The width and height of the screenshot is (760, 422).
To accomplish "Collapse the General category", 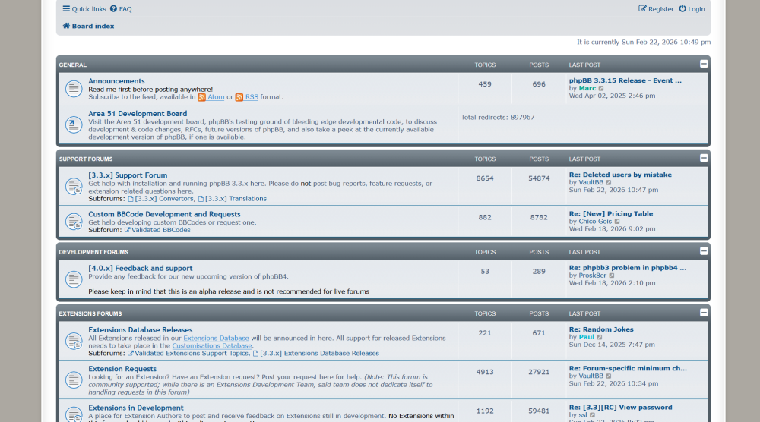I will coord(704,64).
